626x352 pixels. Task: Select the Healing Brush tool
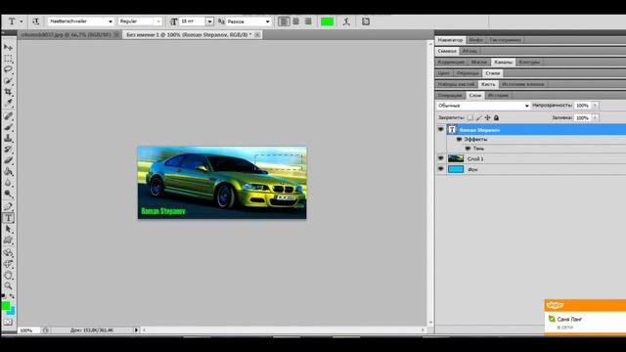(x=9, y=116)
